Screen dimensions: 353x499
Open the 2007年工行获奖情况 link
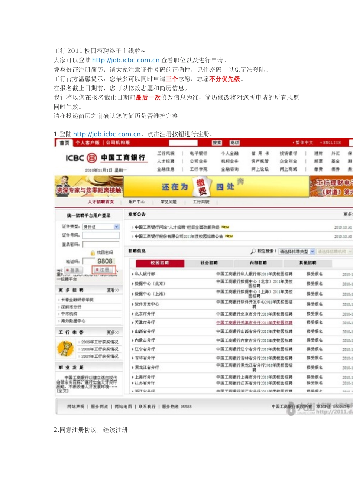pyautogui.click(x=100, y=356)
